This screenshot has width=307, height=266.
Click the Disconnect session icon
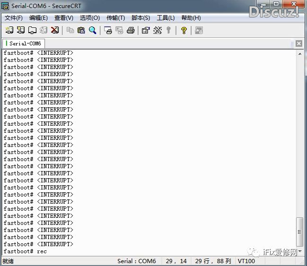coord(55,30)
